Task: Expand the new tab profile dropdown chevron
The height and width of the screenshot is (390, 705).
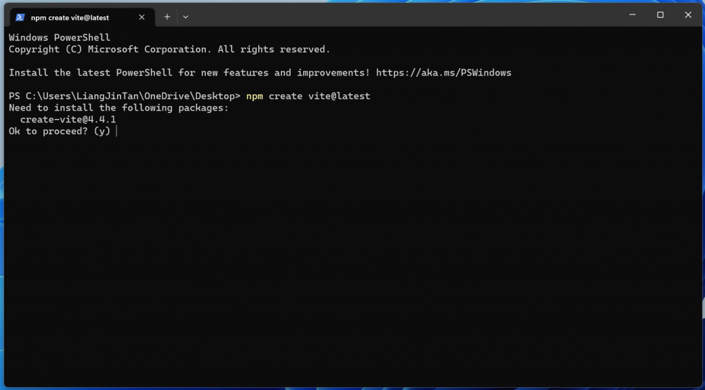Action: (x=186, y=17)
